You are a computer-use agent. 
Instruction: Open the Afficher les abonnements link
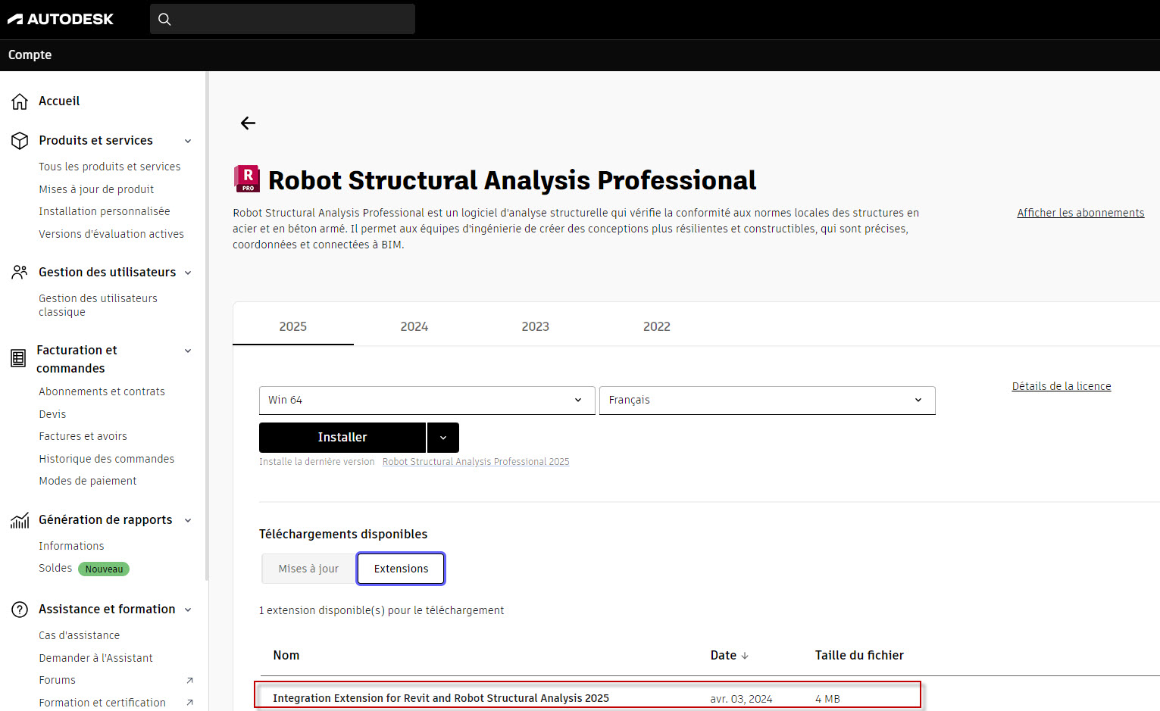(x=1080, y=212)
